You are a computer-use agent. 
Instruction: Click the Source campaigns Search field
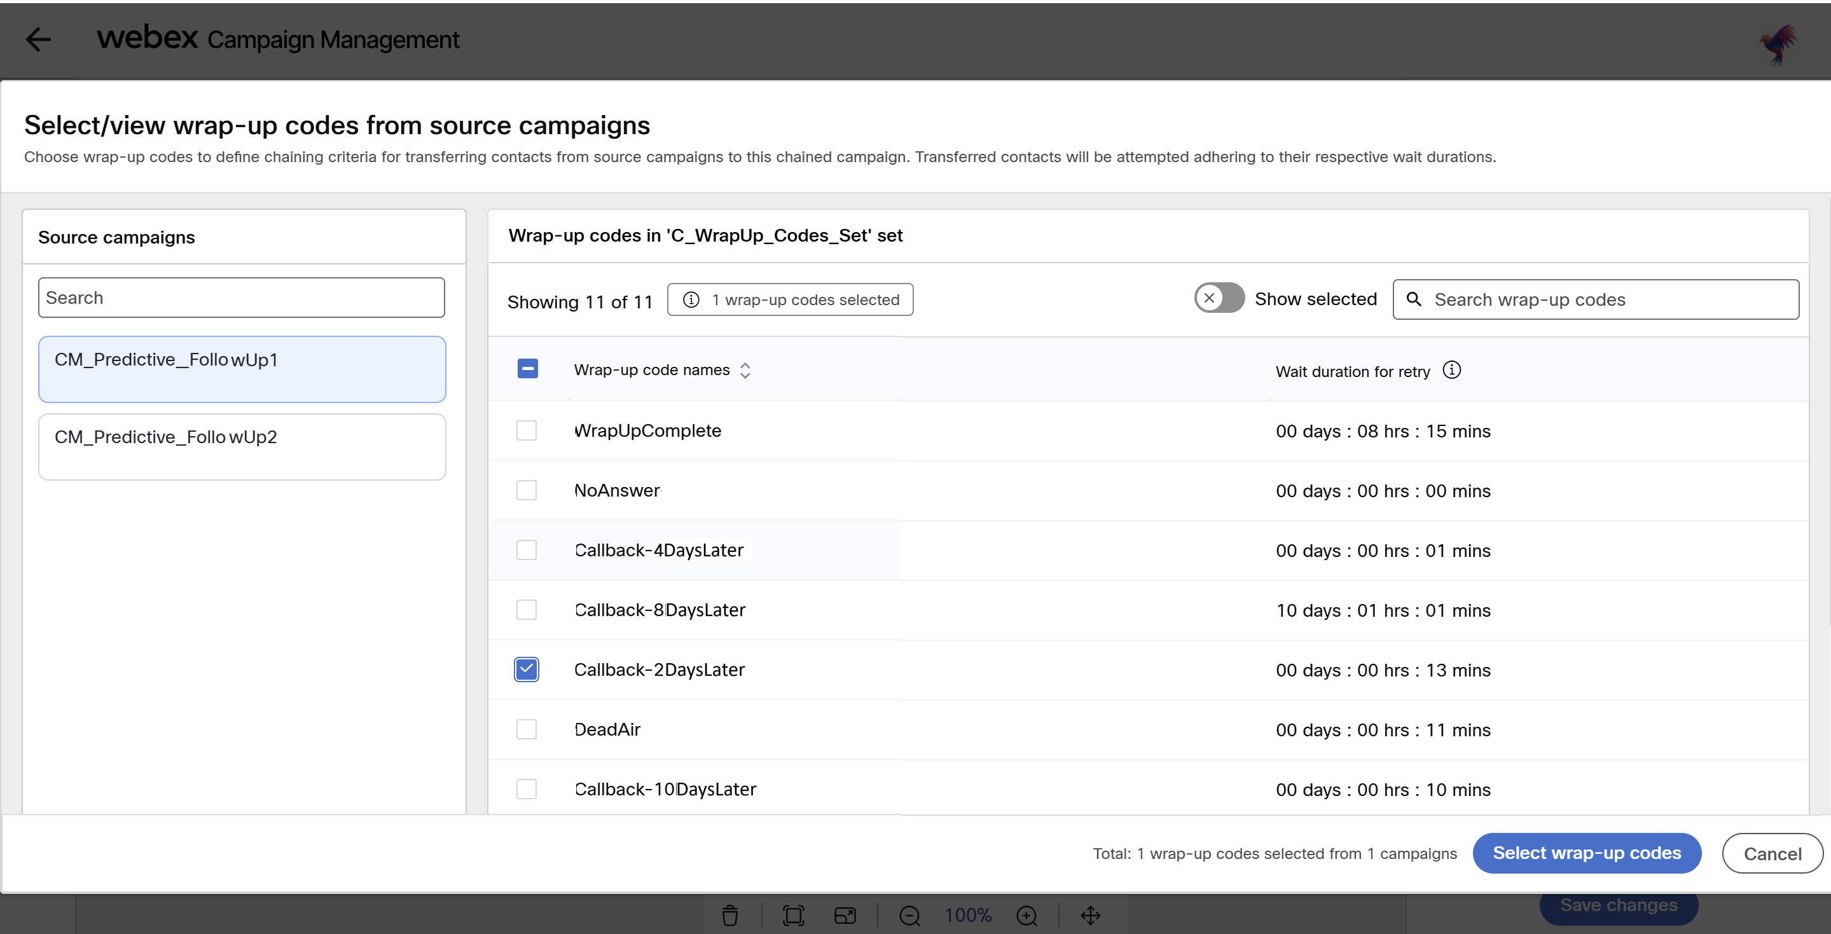242,298
